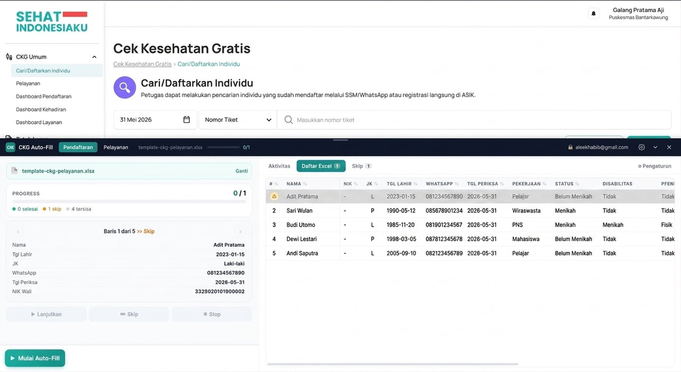Open the notification bell
Screen dimensions: 681x372
pyautogui.click(x=593, y=14)
